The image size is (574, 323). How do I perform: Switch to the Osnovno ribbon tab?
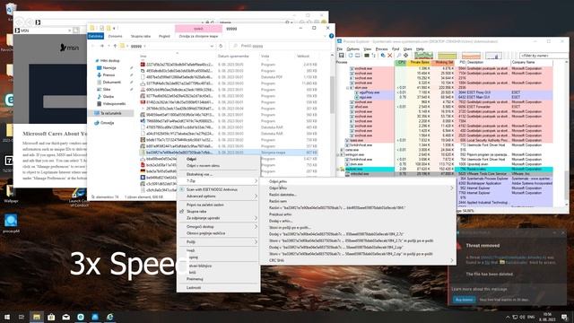pos(116,36)
